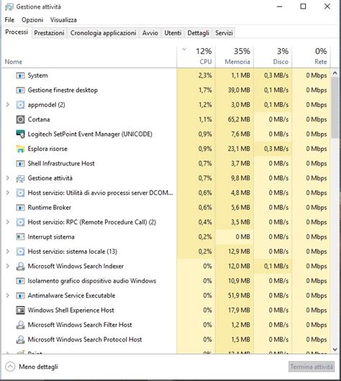Click the scrollbar down arrow

coord(335,349)
